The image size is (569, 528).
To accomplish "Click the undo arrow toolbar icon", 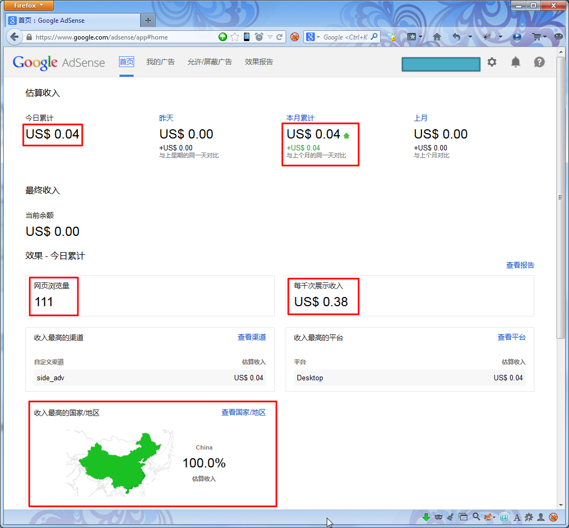I will [456, 37].
